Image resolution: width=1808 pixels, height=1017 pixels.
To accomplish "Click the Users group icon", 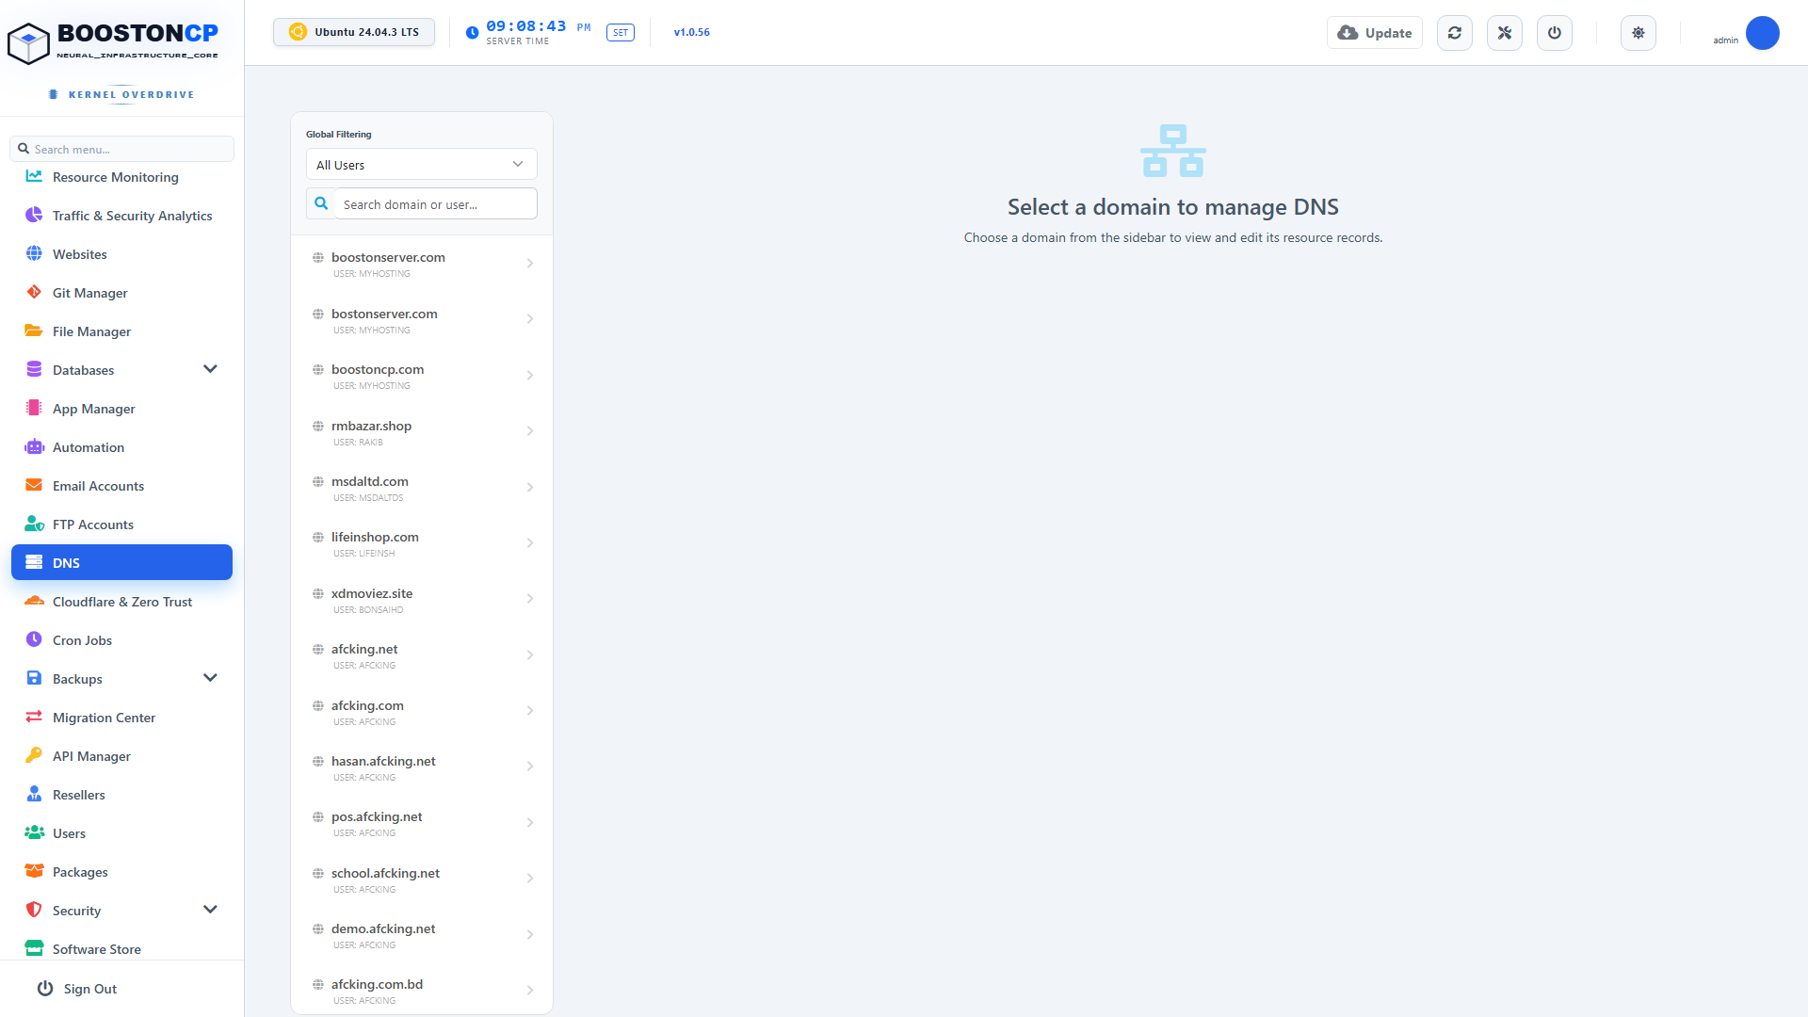I will coord(34,833).
